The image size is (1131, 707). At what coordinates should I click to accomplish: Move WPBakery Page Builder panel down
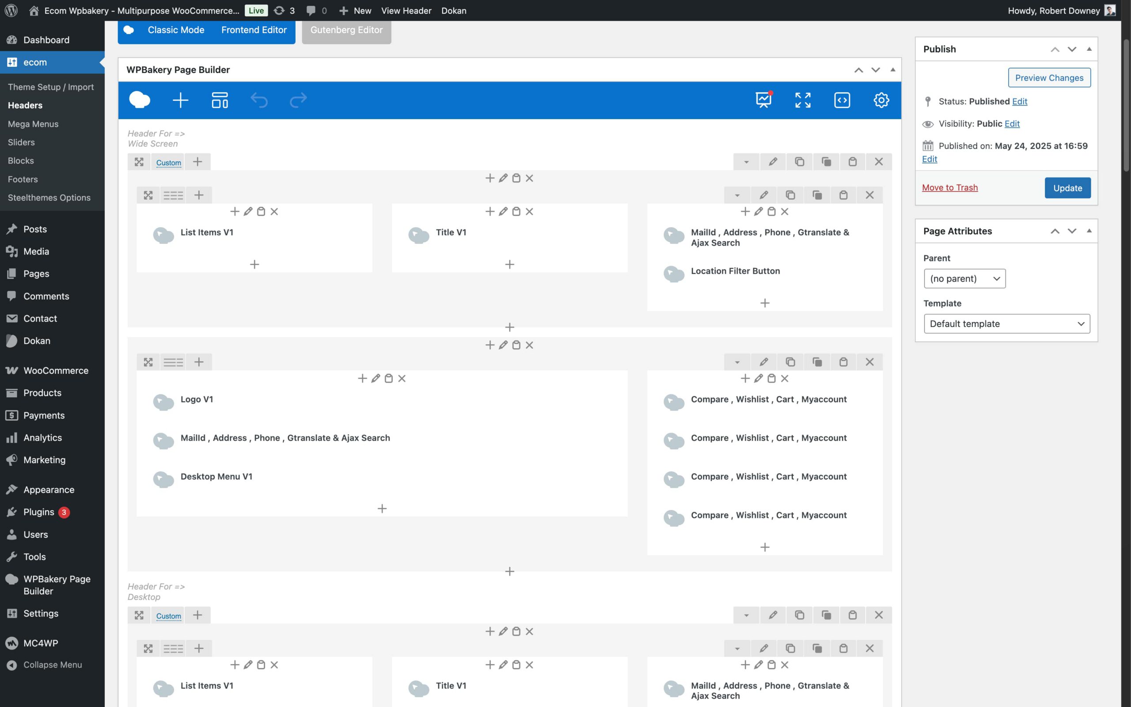[875, 70]
